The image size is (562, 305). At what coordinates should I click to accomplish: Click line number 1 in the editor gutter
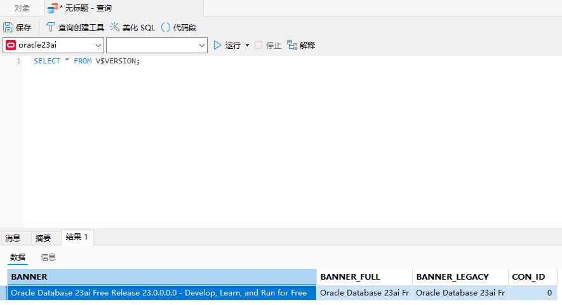18,62
